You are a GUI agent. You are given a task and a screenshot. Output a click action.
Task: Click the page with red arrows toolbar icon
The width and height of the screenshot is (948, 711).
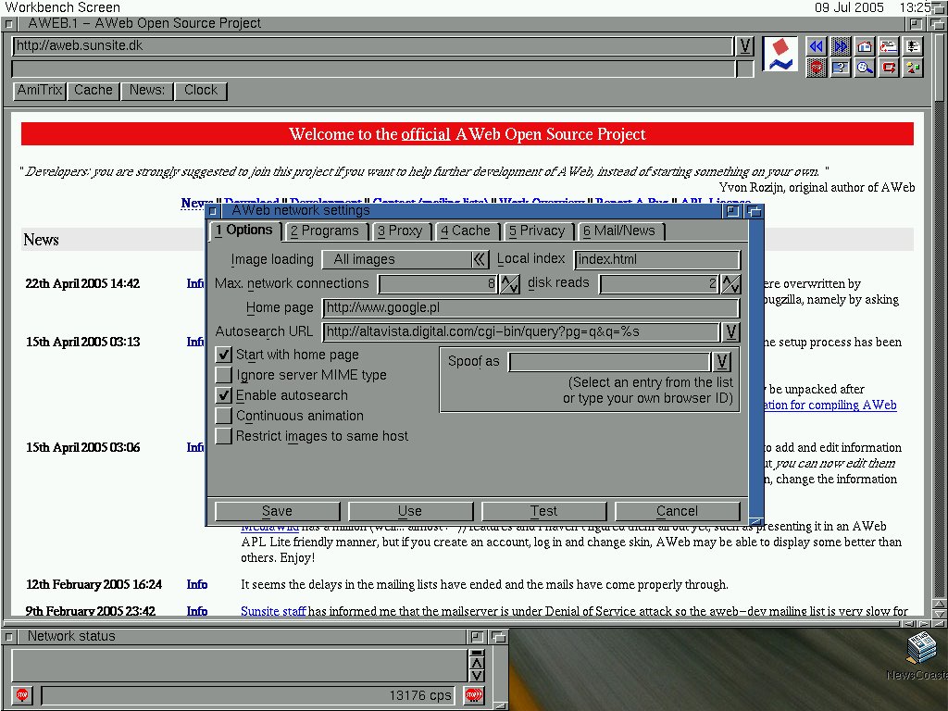point(889,46)
